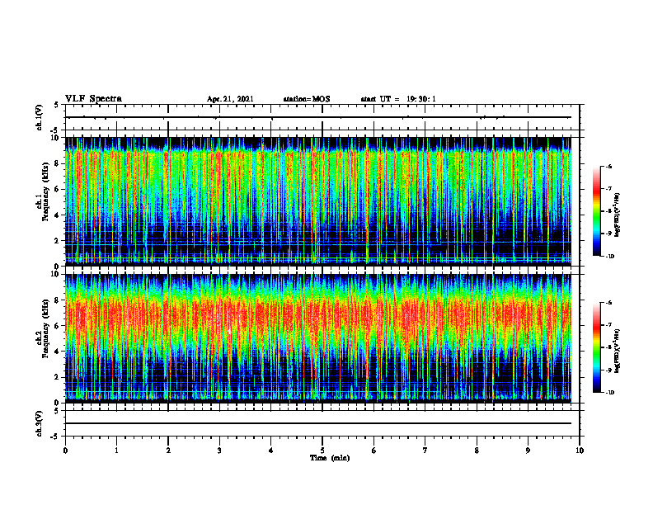Image resolution: width=653 pixels, height=505 pixels.
Task: Click the ch.1 spectrogram color scale bar
Action: point(596,211)
